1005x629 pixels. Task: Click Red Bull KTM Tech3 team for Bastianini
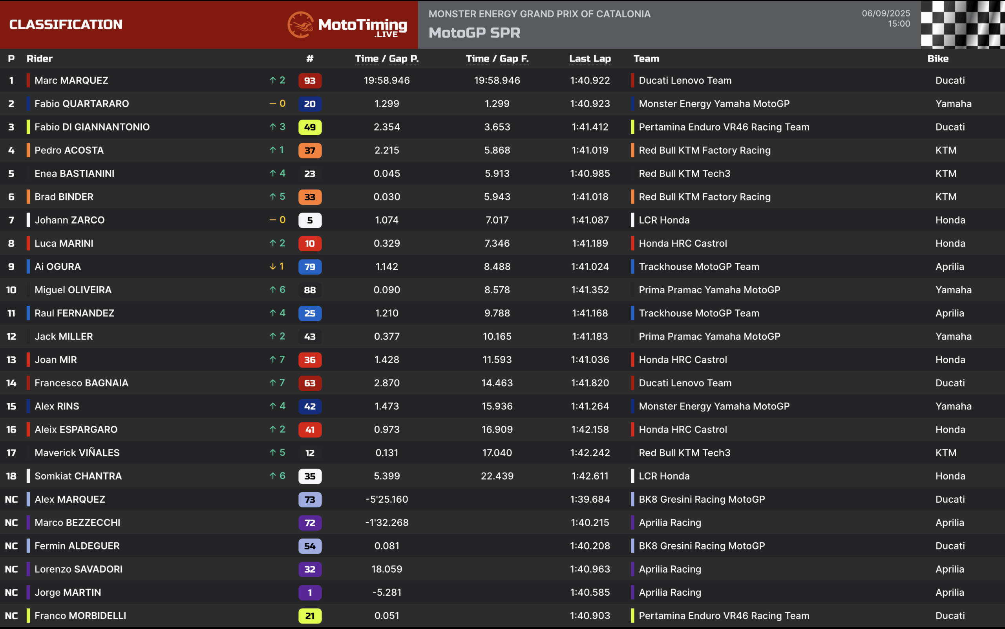point(684,173)
